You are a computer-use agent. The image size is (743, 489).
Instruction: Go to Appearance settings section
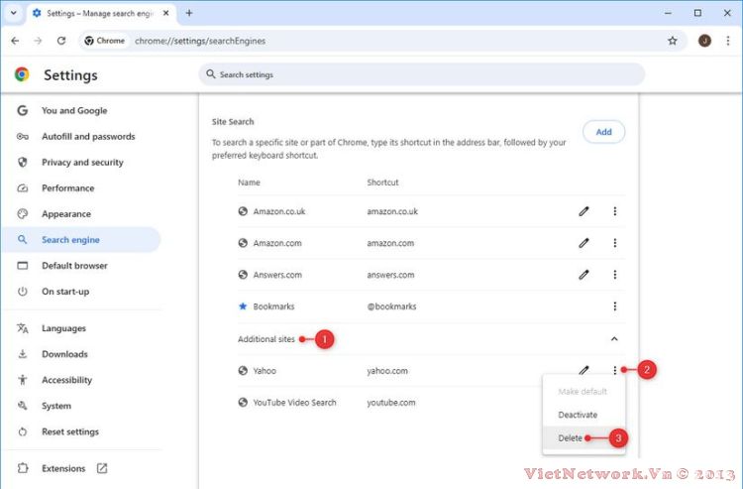(65, 214)
